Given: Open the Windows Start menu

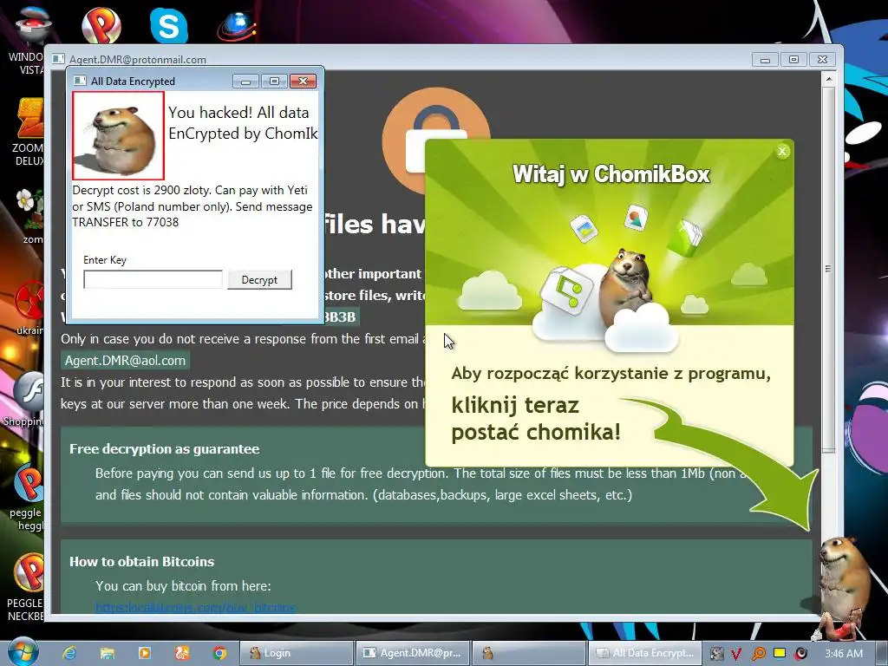Looking at the screenshot, I should (23, 652).
